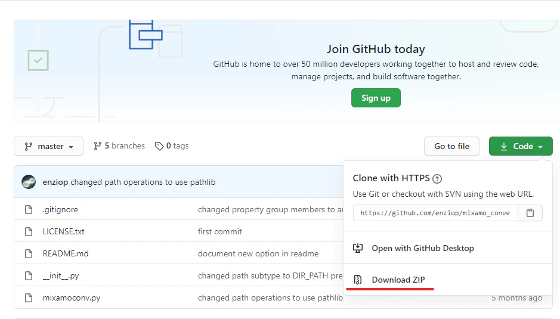Open the 0 tags link
The width and height of the screenshot is (560, 319).
[x=172, y=145]
